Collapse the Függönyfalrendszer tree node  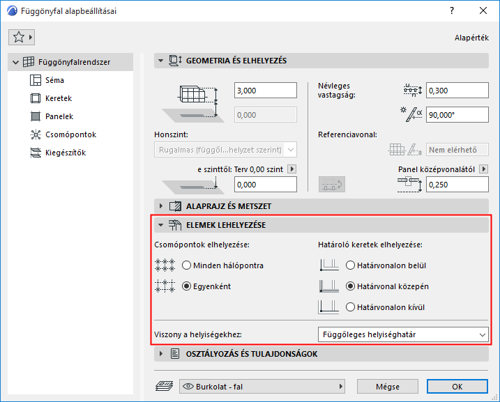tap(15, 62)
